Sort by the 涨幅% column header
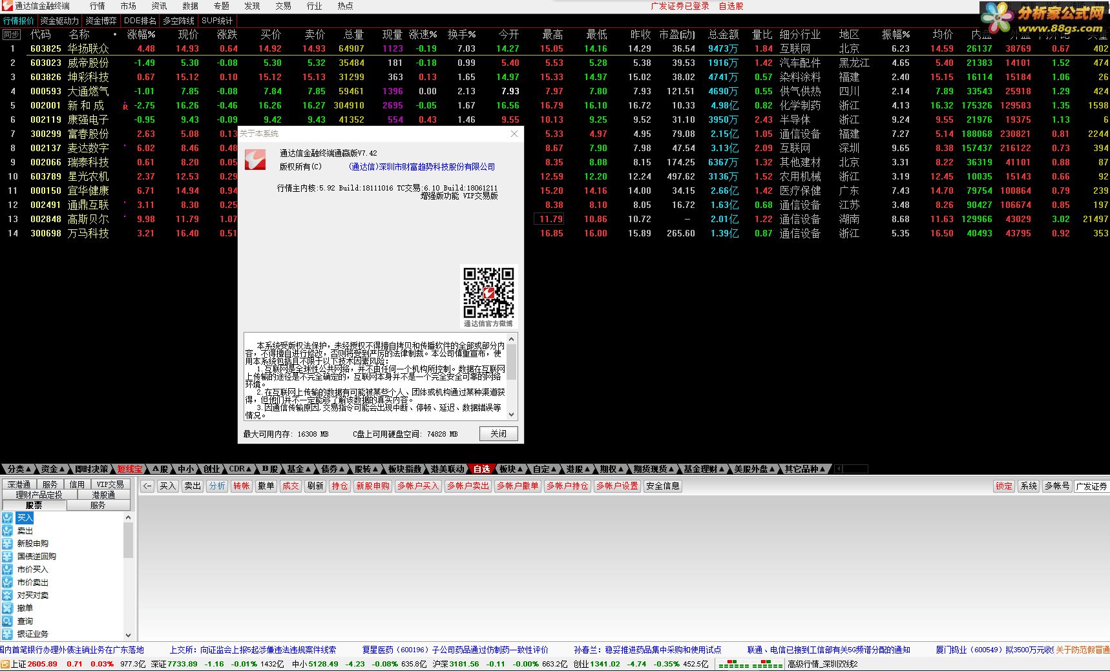 click(141, 34)
